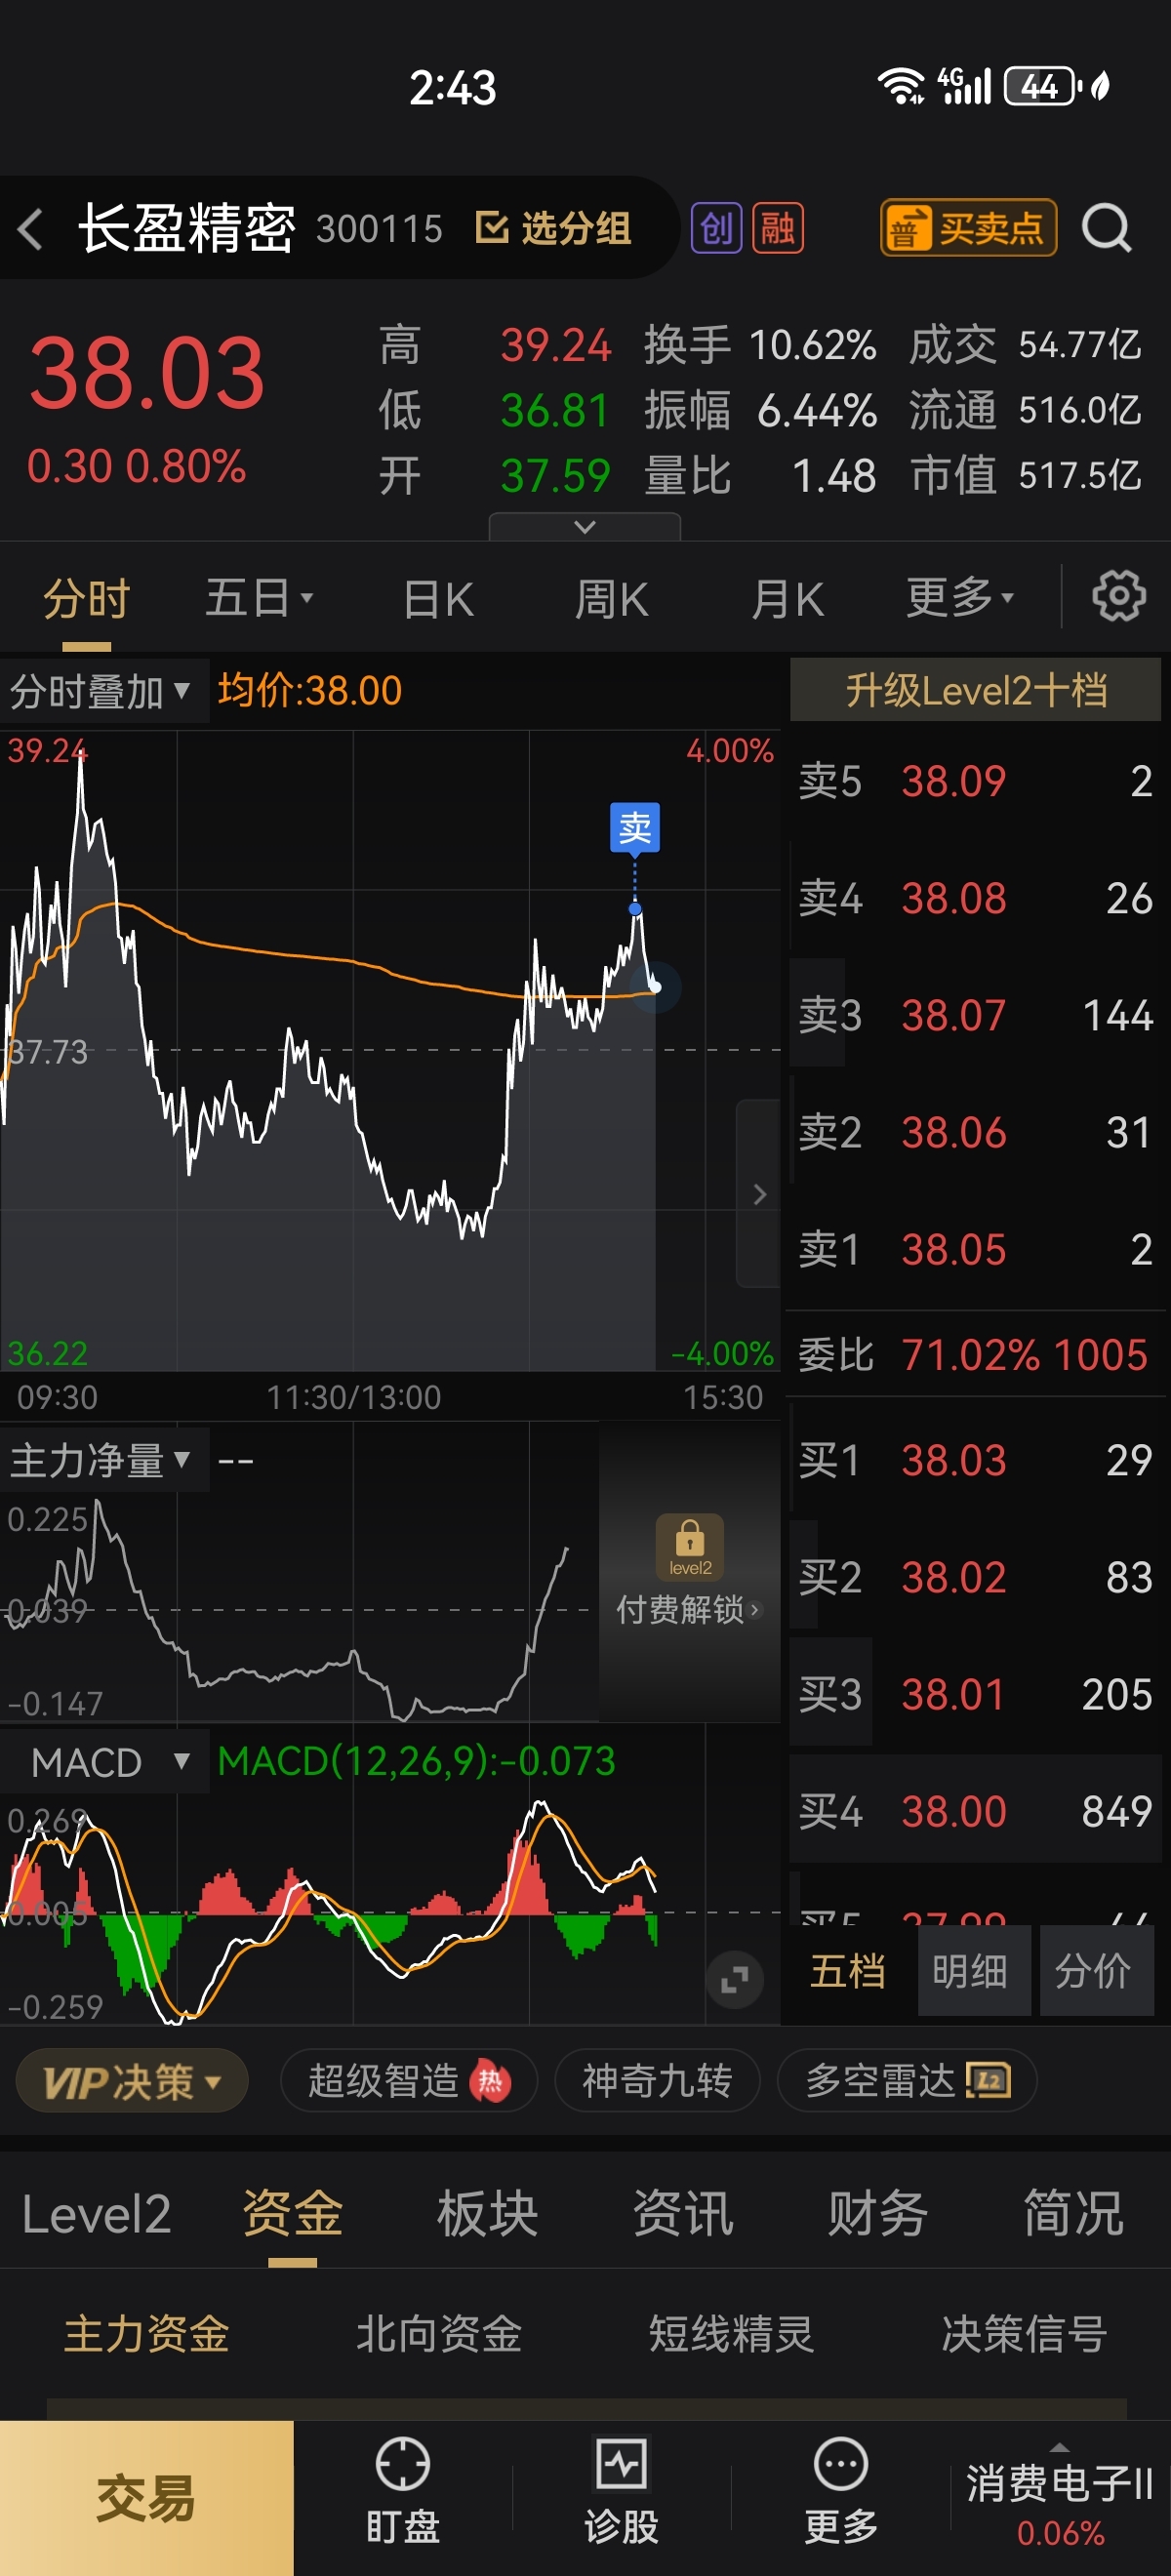Switch to the 简况 section tab
Viewport: 1171px width, 2576px height.
pos(1073,2215)
